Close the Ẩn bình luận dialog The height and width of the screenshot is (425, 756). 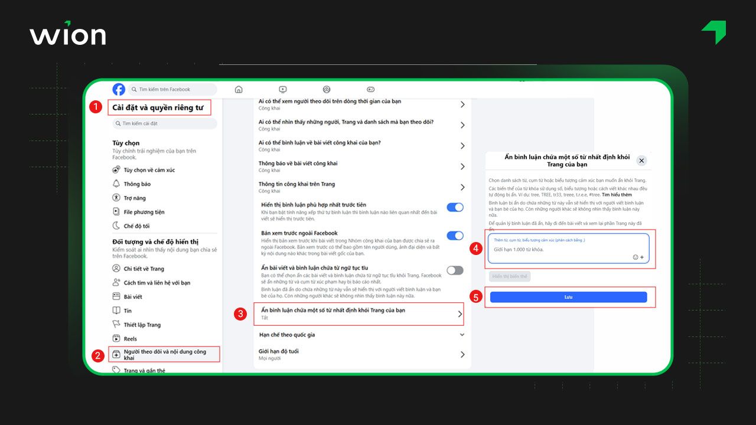[x=641, y=161]
